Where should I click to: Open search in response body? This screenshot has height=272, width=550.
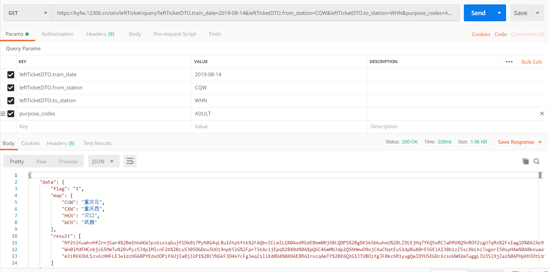[536, 161]
